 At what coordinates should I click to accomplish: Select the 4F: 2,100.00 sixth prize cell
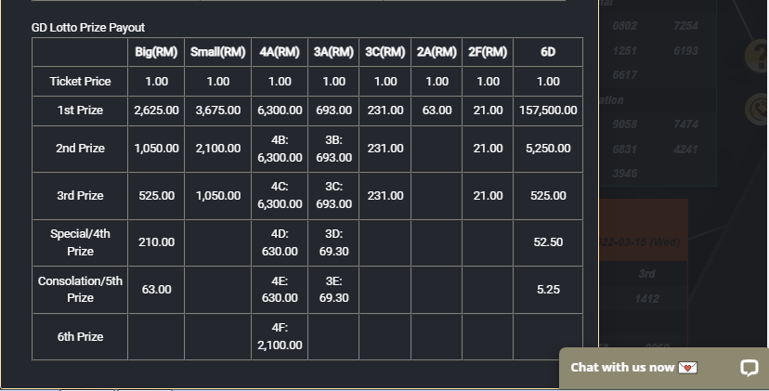pyautogui.click(x=280, y=336)
